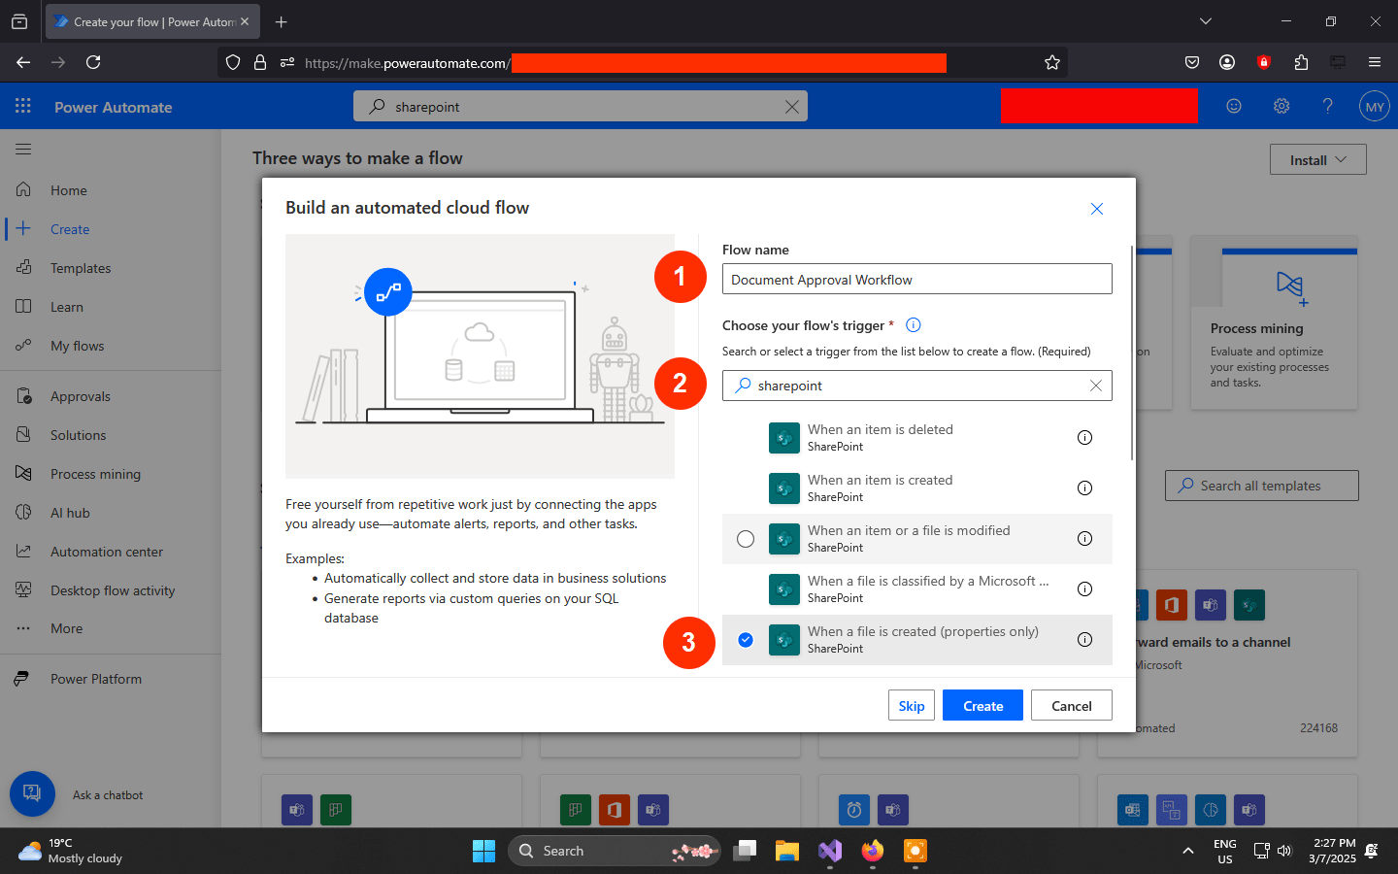Show hidden system tray icons

coord(1188,851)
